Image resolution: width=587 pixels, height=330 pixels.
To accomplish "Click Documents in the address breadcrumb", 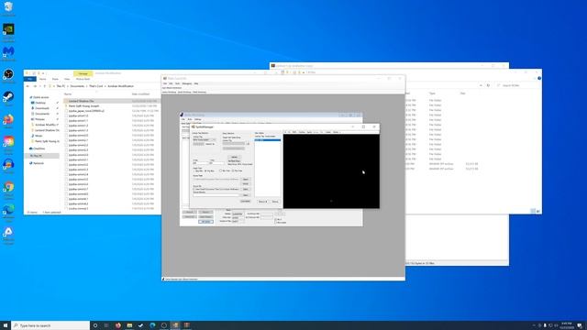I will coord(77,86).
